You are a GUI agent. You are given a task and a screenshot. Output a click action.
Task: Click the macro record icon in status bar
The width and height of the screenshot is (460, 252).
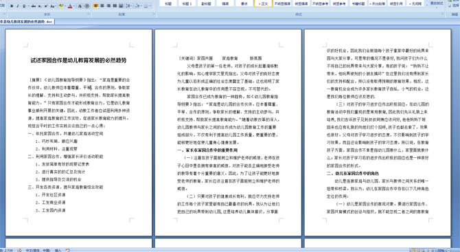pos(67,250)
